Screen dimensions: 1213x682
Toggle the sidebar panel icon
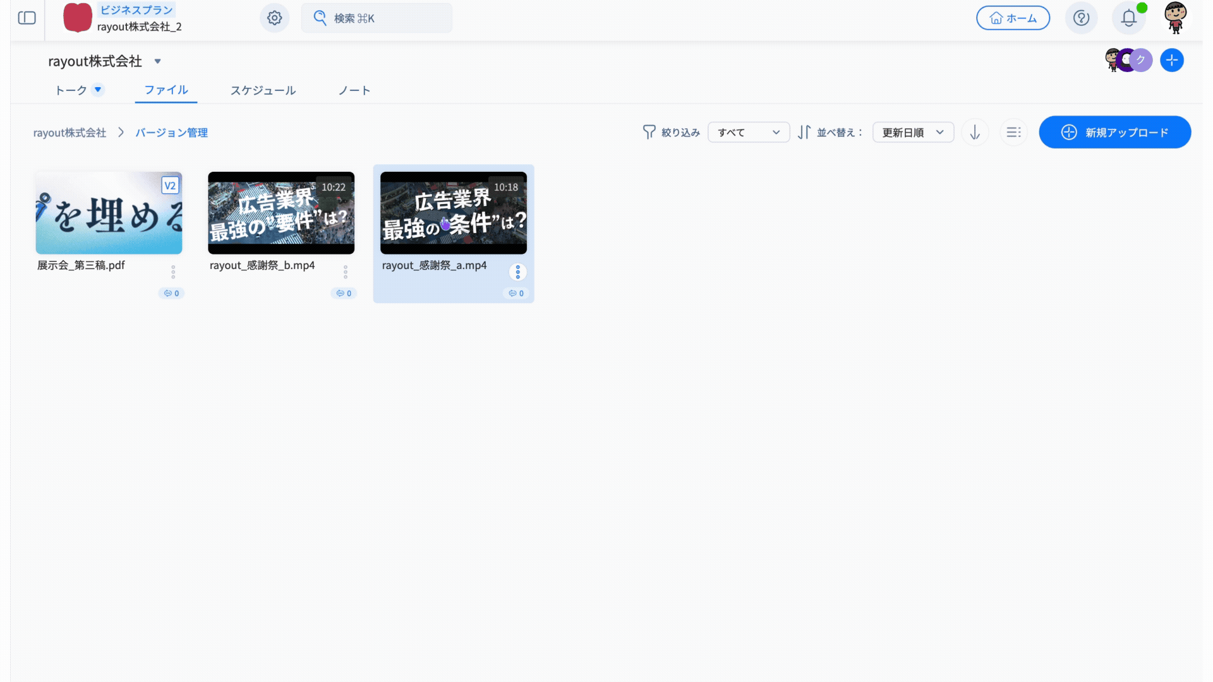[27, 18]
